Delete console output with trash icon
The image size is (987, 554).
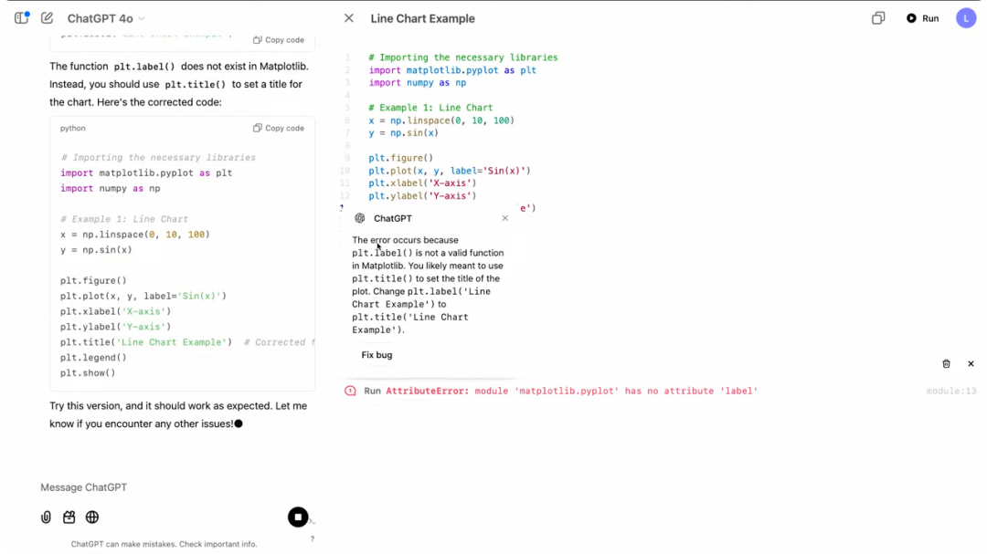(946, 363)
